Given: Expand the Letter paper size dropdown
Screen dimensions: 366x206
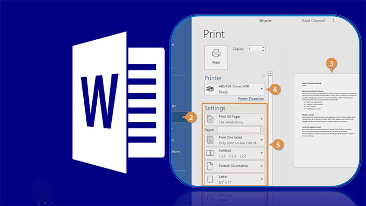Looking at the screenshot, I should pos(235,179).
